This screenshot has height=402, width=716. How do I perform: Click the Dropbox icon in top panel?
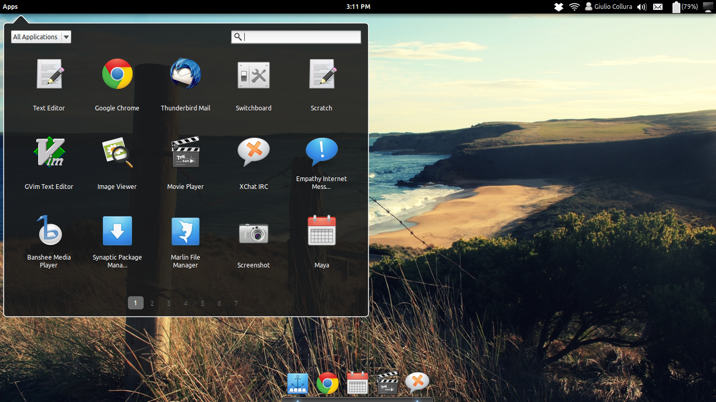tap(559, 7)
